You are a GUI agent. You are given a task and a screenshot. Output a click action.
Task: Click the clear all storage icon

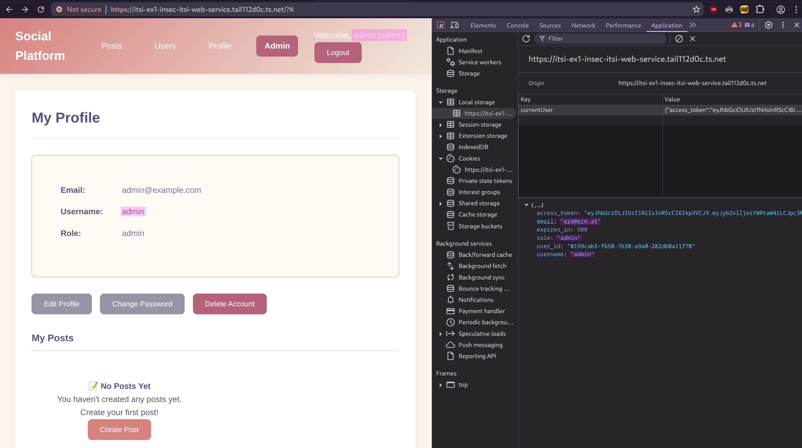(x=679, y=39)
